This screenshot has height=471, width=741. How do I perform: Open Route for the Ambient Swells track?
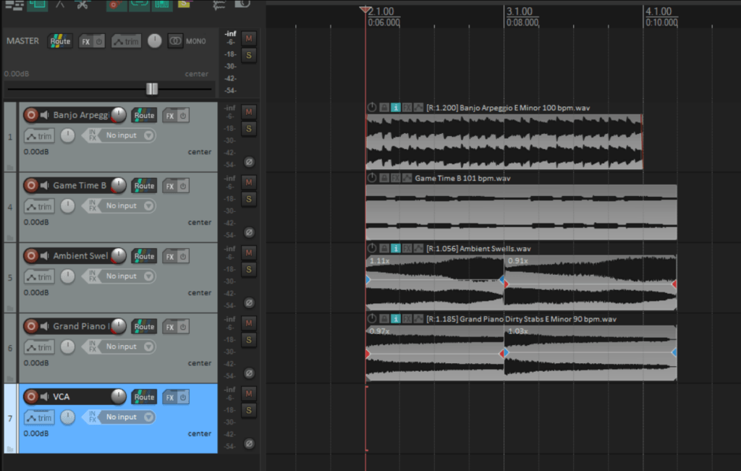coord(144,256)
